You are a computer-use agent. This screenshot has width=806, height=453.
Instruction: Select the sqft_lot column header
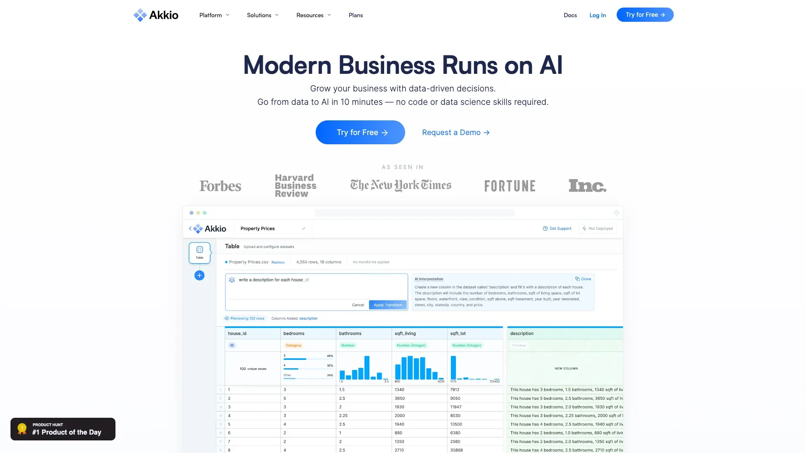475,333
